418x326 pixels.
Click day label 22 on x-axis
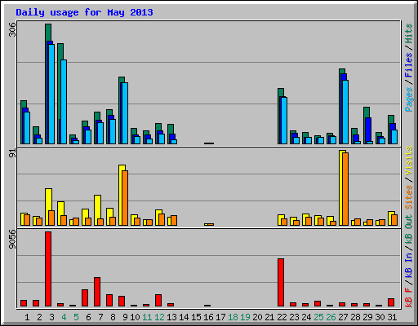282,317
